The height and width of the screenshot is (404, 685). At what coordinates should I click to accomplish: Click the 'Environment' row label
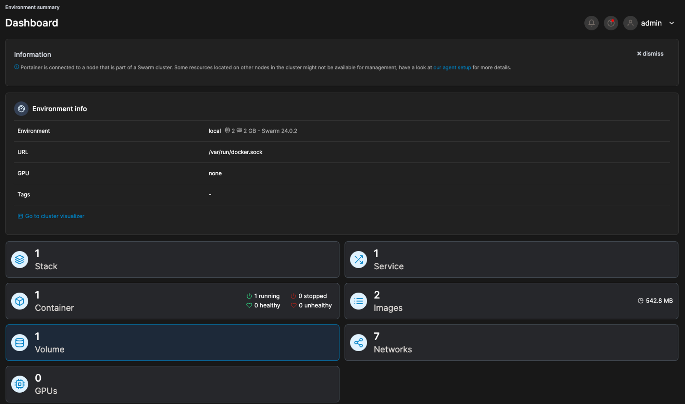34,131
